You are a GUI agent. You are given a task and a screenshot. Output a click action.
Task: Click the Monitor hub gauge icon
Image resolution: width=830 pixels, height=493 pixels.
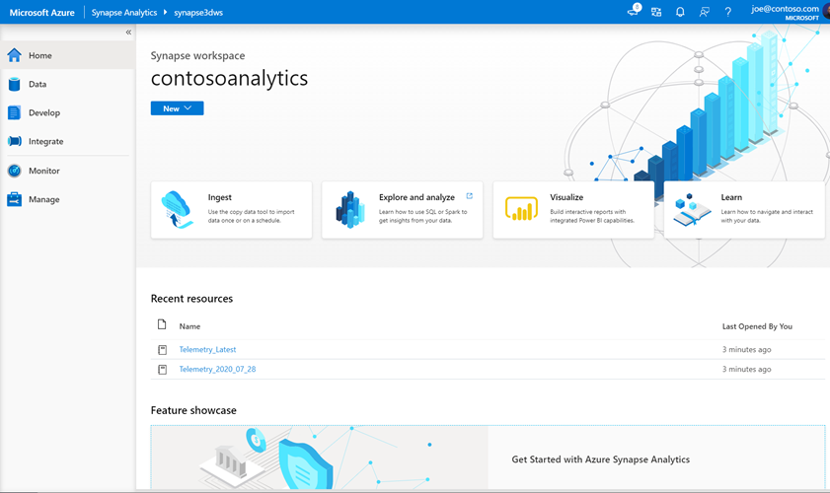click(14, 171)
